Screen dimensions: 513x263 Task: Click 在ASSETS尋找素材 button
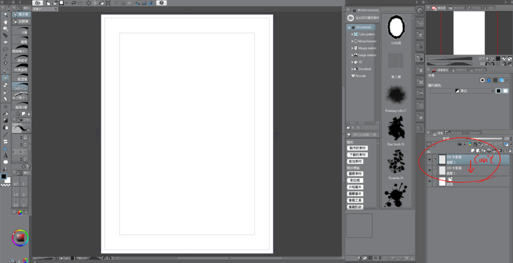363,18
